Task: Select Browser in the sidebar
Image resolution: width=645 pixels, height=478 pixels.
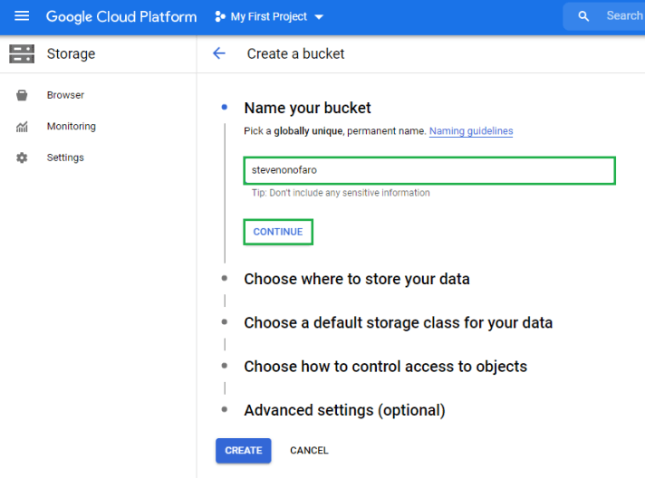Action: pyautogui.click(x=65, y=95)
